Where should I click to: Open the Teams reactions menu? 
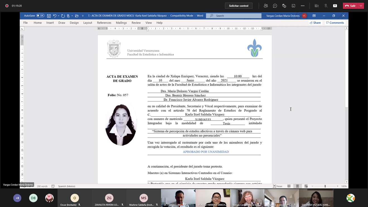coord(284,6)
